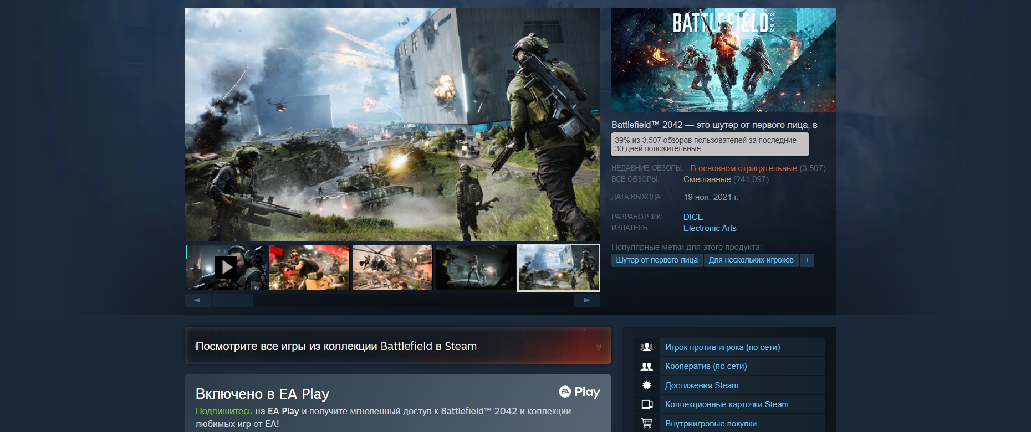Select the red soldiers screenshot thumbnail
The height and width of the screenshot is (432, 1031).
pyautogui.click(x=309, y=268)
